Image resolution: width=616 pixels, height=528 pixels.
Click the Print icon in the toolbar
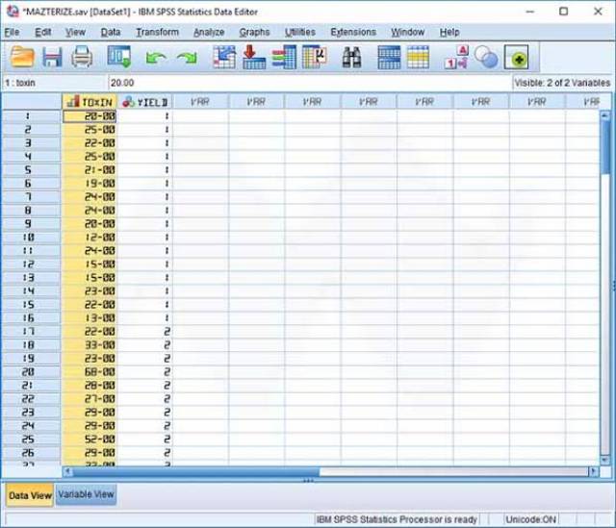pyautogui.click(x=82, y=58)
